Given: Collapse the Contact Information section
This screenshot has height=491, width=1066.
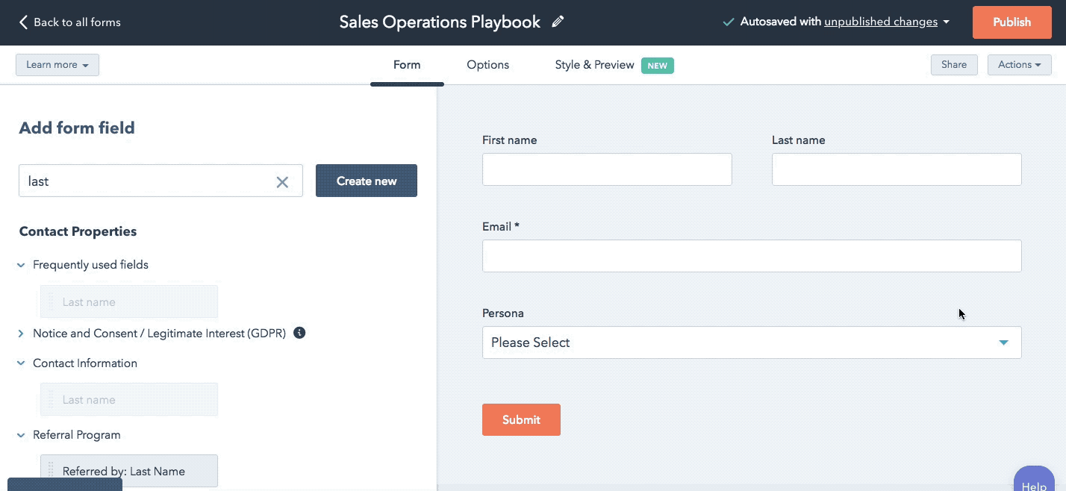Looking at the screenshot, I should tap(21, 363).
